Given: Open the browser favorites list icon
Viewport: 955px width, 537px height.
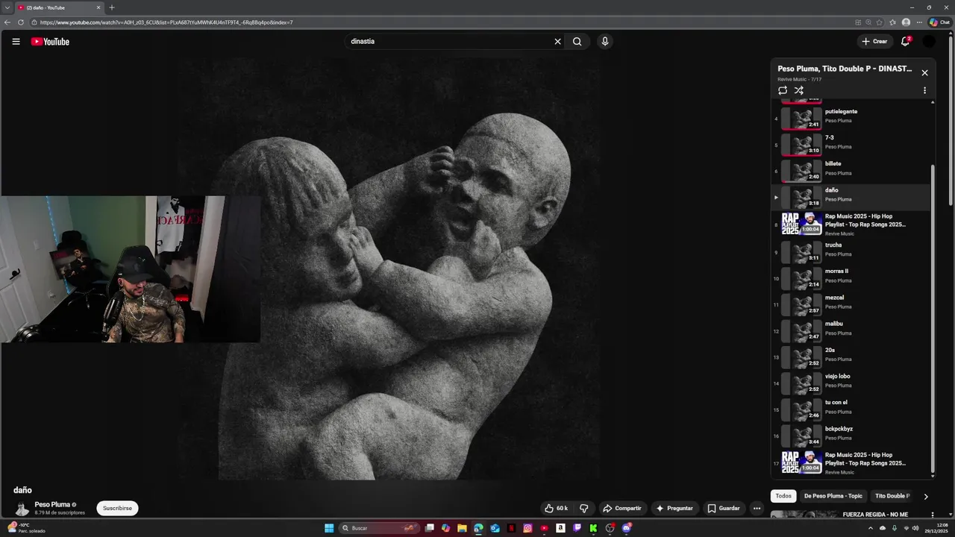Looking at the screenshot, I should pos(892,22).
